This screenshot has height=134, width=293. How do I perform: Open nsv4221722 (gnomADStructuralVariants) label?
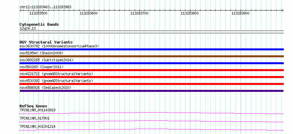(56, 74)
